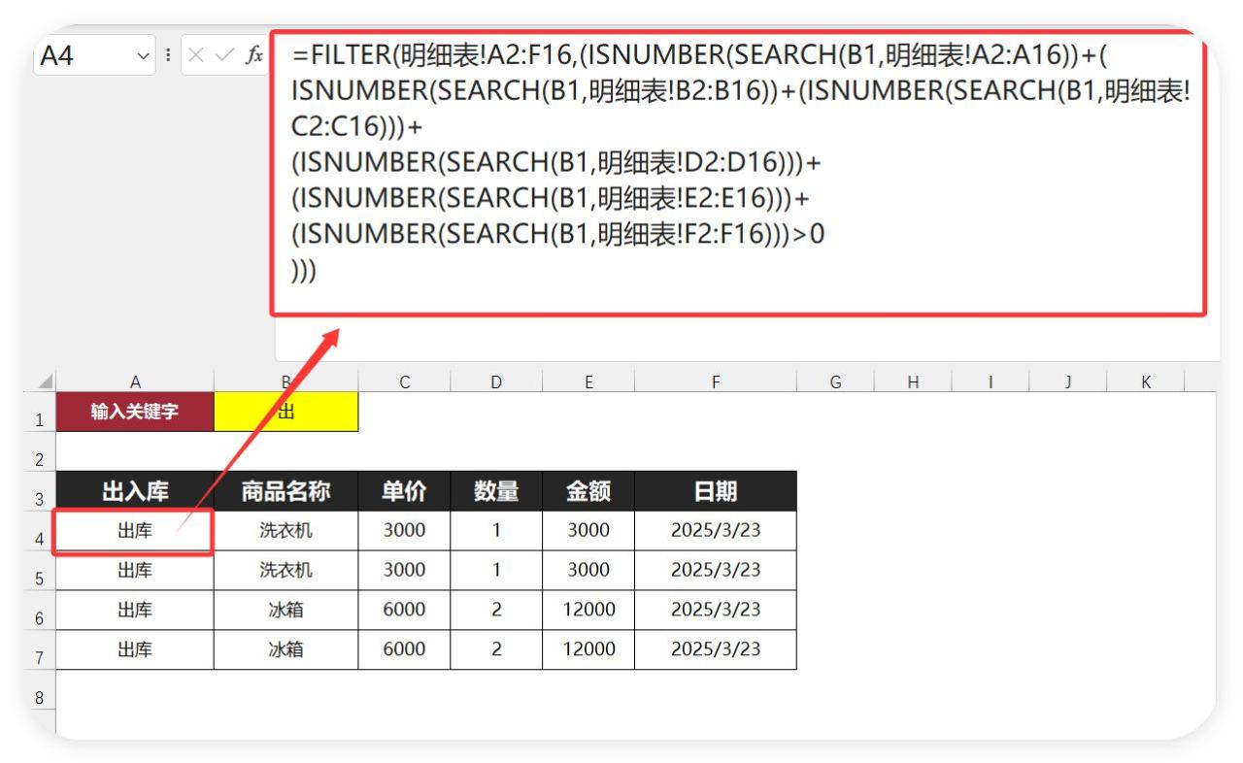Select the quantity 1 in row 4

coord(496,531)
